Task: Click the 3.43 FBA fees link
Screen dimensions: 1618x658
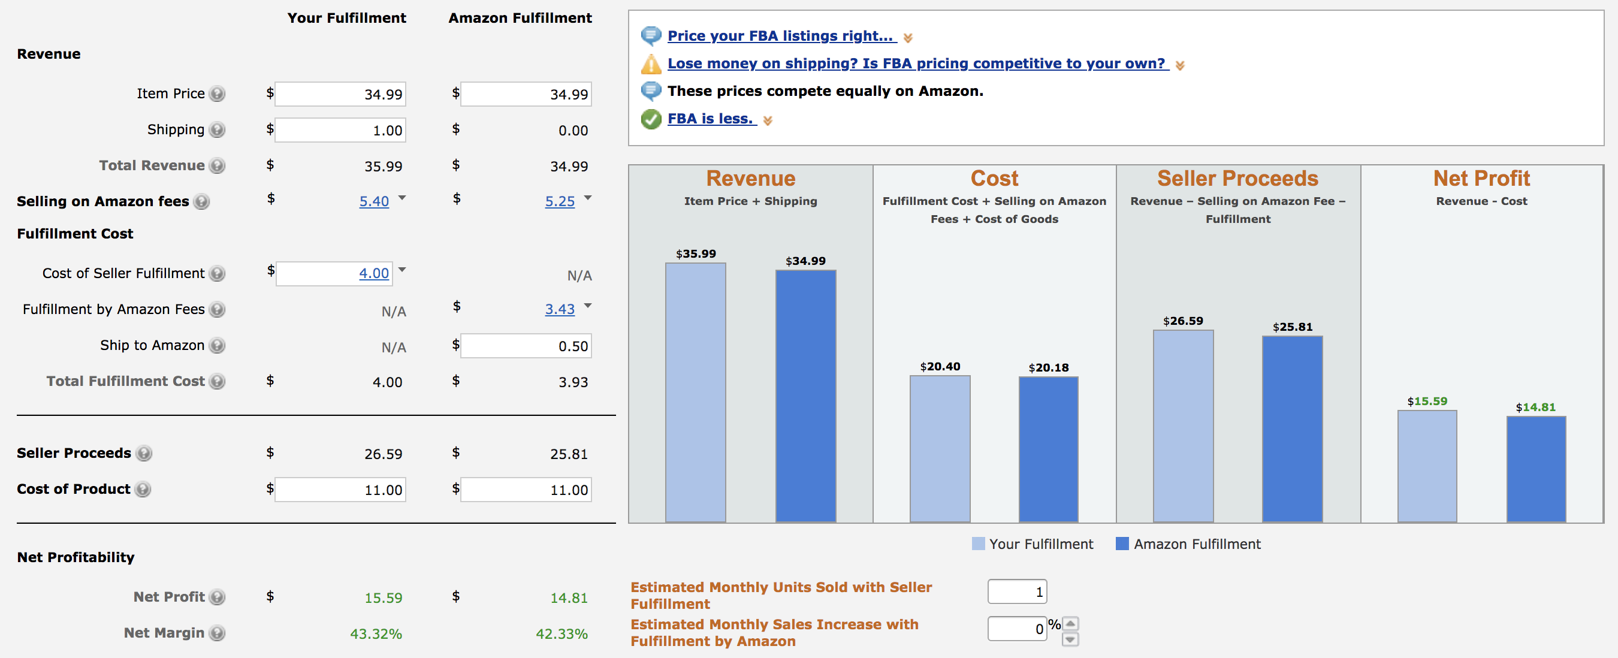Action: tap(560, 310)
